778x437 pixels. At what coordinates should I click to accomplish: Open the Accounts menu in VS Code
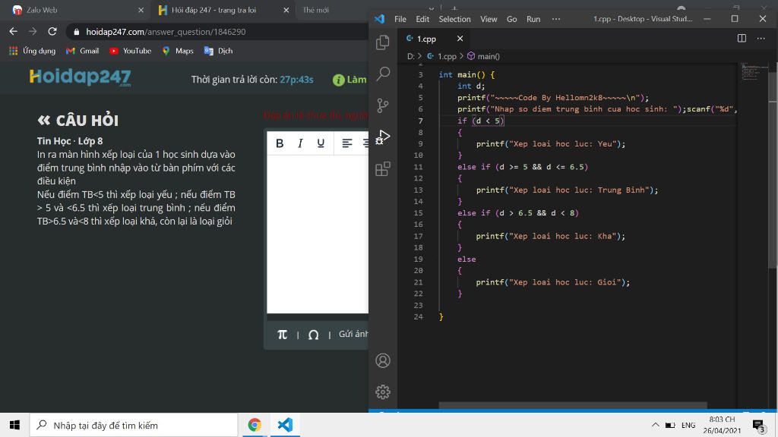(383, 360)
